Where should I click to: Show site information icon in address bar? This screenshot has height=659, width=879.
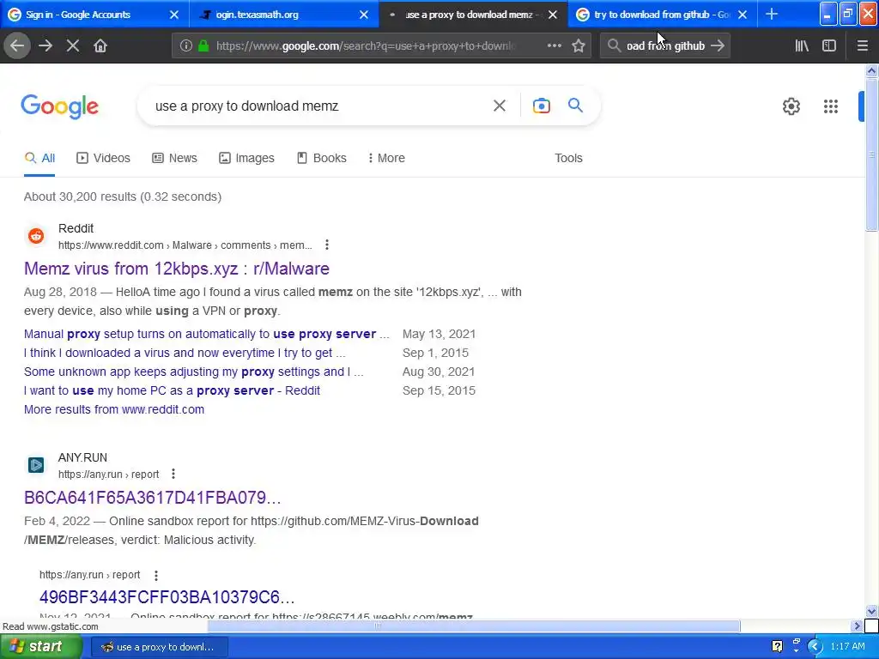point(186,45)
